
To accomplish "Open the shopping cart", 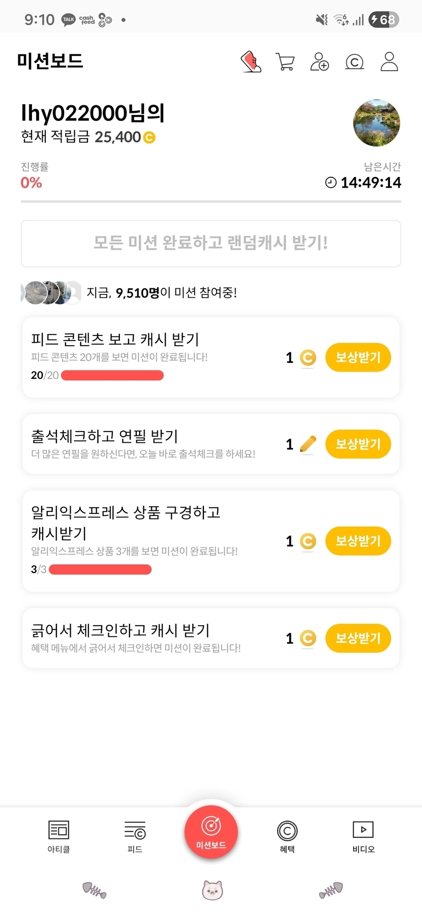I will [x=285, y=62].
